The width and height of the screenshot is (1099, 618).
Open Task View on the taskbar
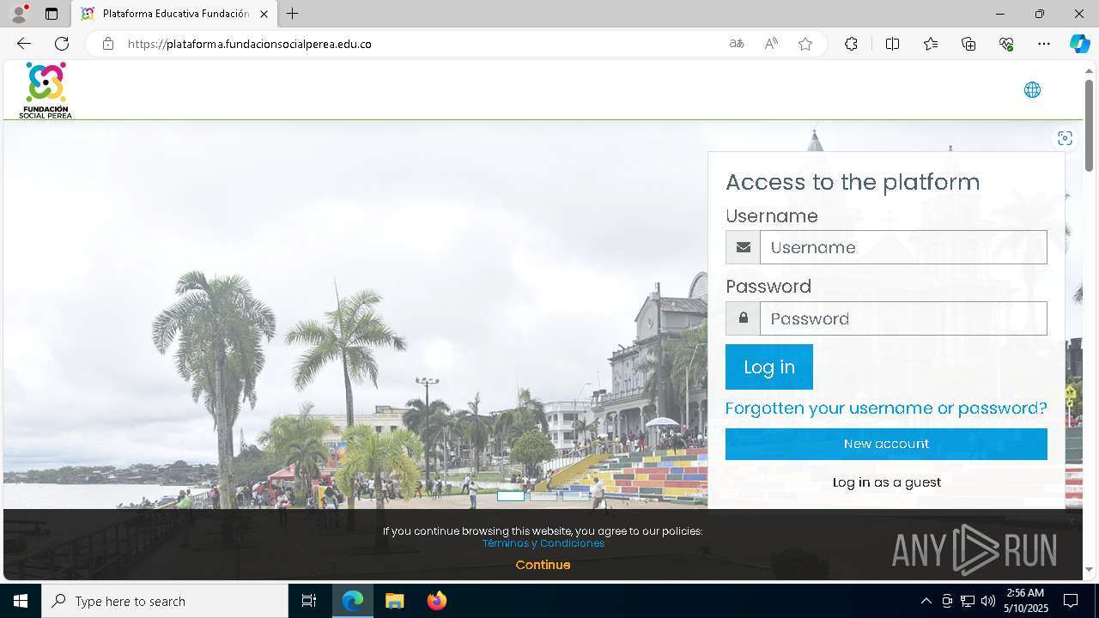pos(309,601)
